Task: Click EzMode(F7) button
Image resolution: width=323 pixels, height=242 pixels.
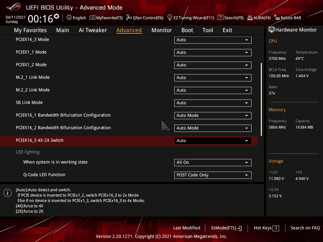Action: [226, 228]
